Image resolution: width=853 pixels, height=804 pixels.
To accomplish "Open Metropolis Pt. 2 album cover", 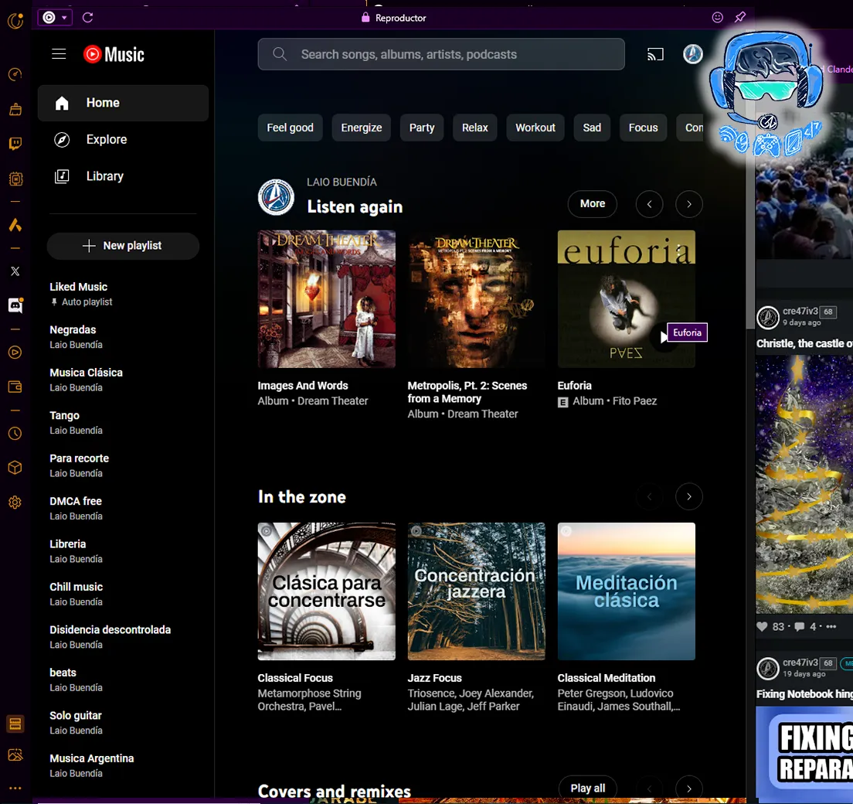I will [477, 299].
